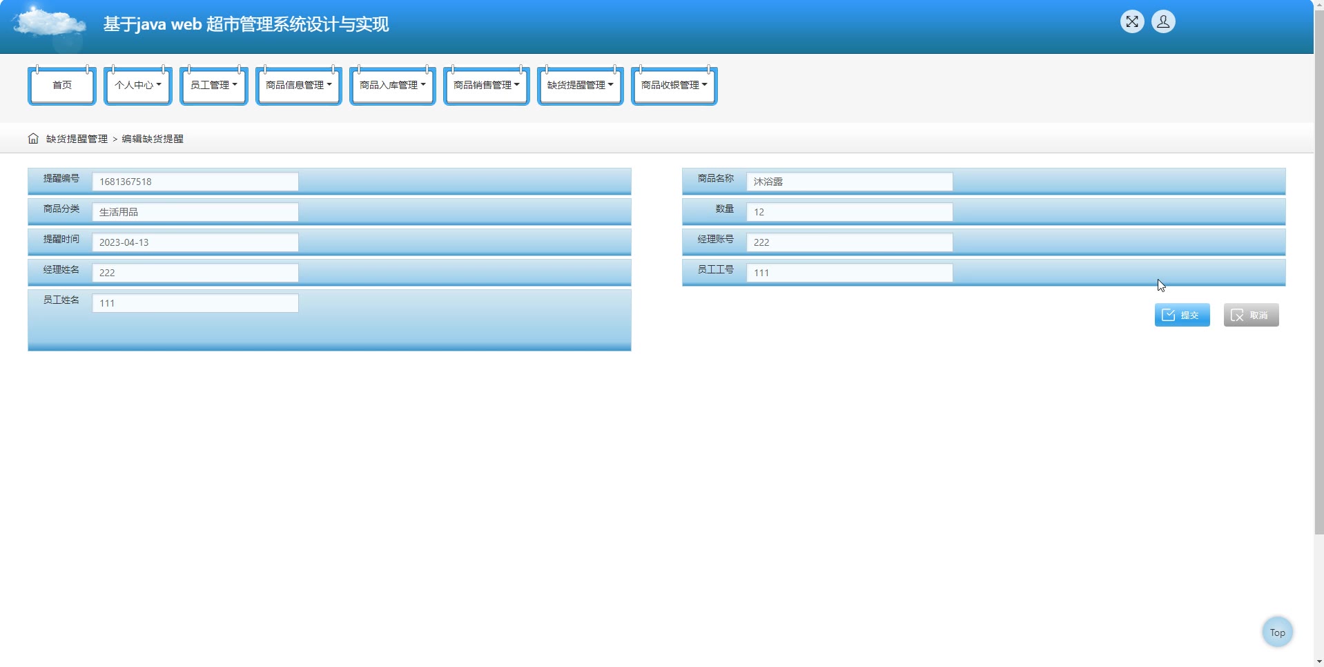Click the 数量 label
Viewport: 1324px width, 667px height.
tap(725, 209)
